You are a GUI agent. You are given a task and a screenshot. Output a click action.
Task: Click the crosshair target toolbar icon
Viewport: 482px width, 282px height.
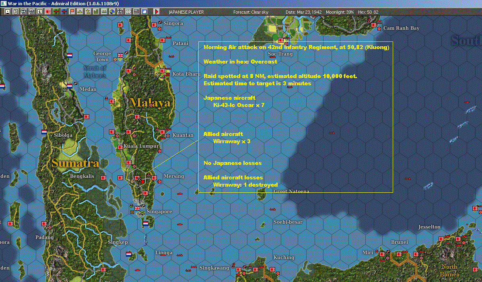click(x=120, y=12)
